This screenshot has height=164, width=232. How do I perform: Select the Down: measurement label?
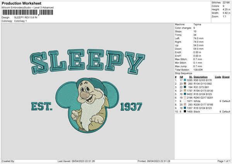tap(178, 49)
